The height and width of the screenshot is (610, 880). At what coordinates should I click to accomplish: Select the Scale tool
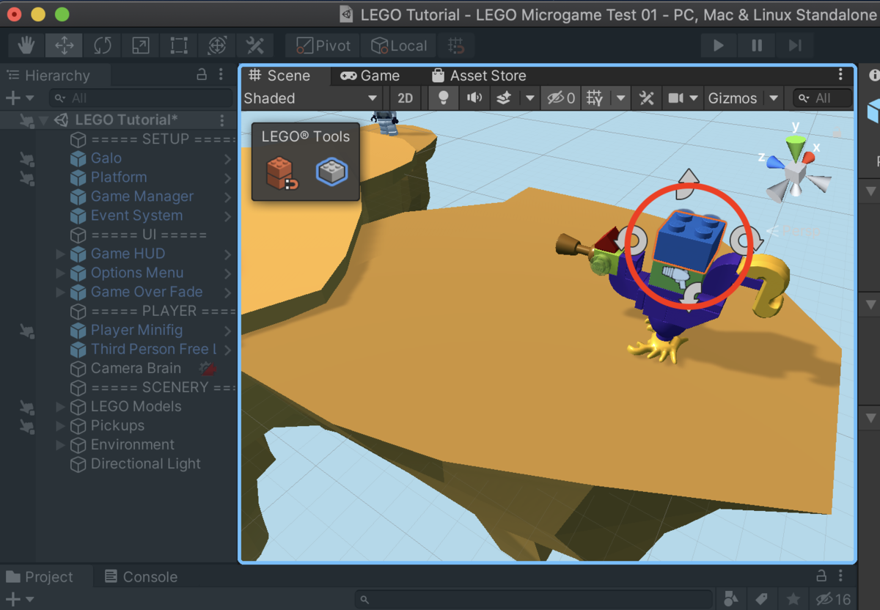(141, 45)
